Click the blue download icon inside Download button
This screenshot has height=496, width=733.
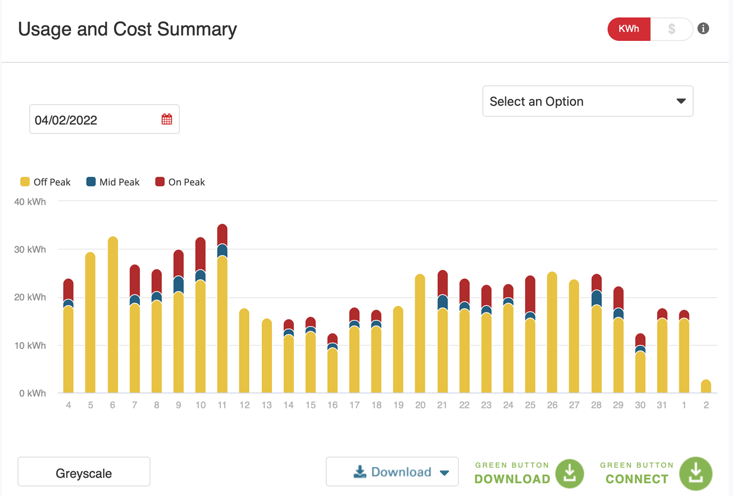[x=360, y=472]
